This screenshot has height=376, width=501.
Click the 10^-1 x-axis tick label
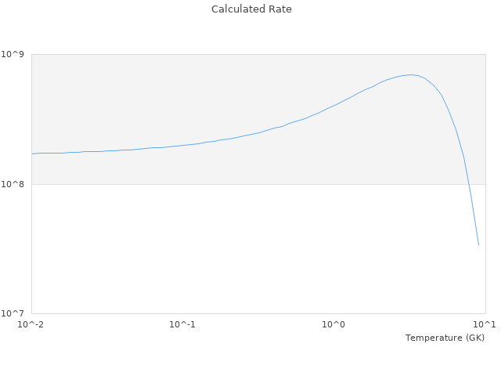pyautogui.click(x=182, y=324)
